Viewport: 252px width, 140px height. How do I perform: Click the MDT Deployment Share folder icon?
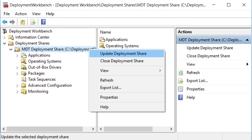pos(17,49)
